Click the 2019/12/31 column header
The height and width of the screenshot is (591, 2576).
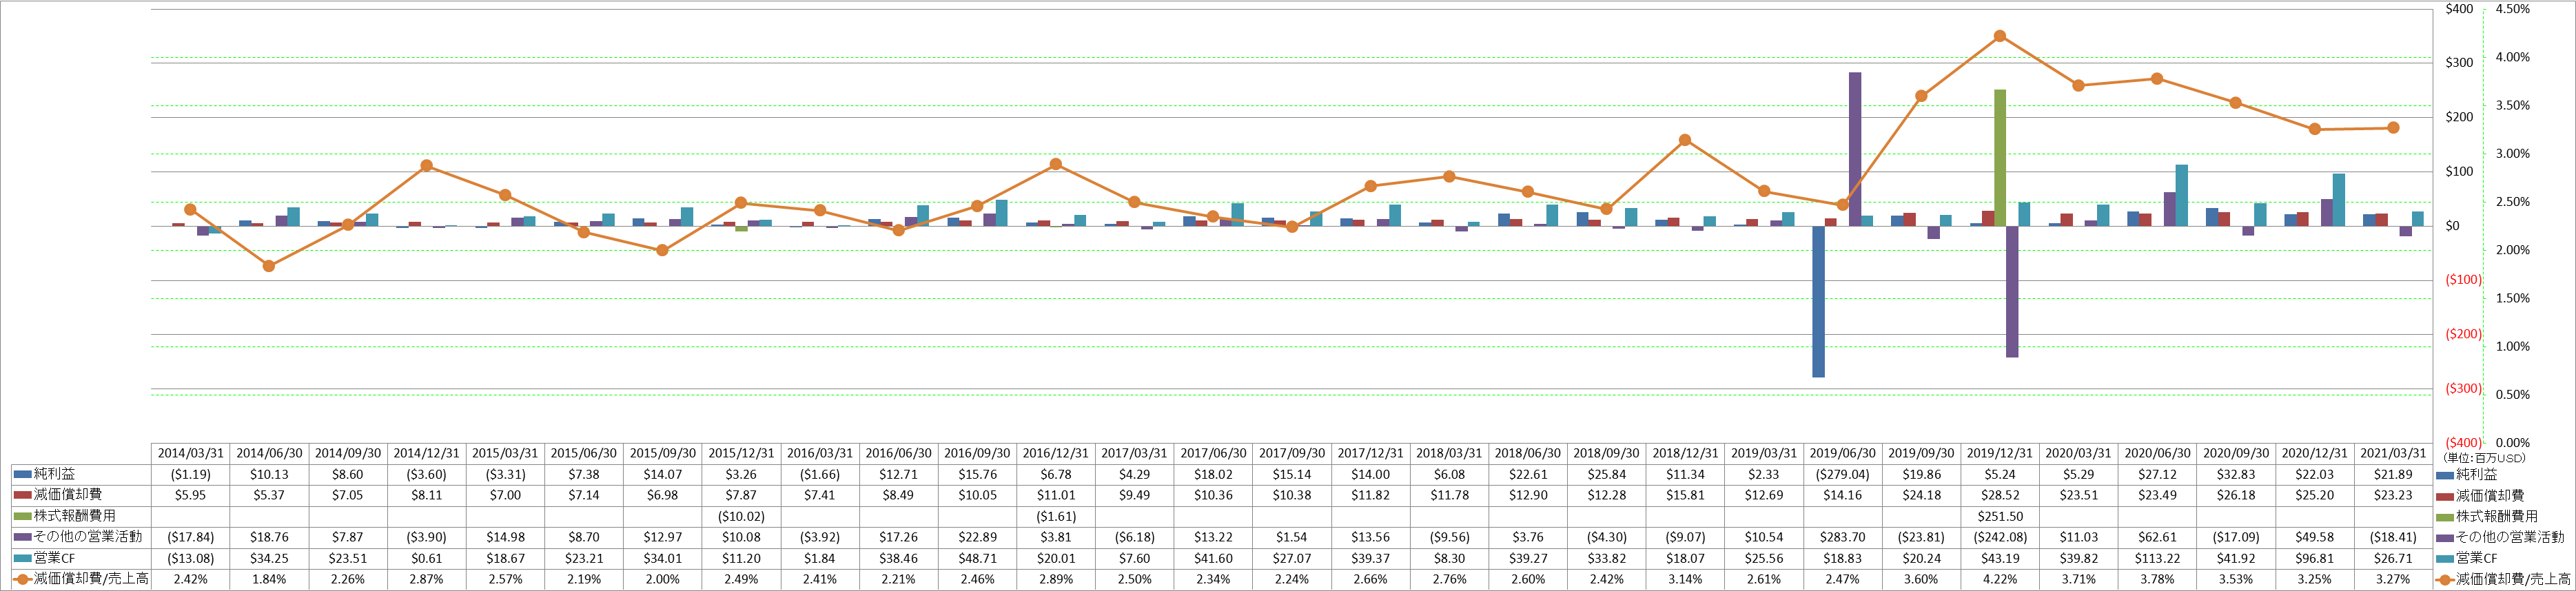tap(2000, 453)
